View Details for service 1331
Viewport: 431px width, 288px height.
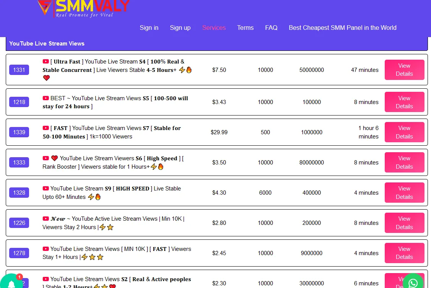[404, 70]
